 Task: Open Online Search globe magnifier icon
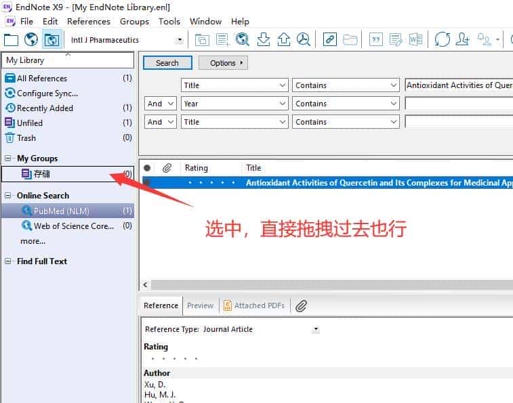pyautogui.click(x=243, y=40)
